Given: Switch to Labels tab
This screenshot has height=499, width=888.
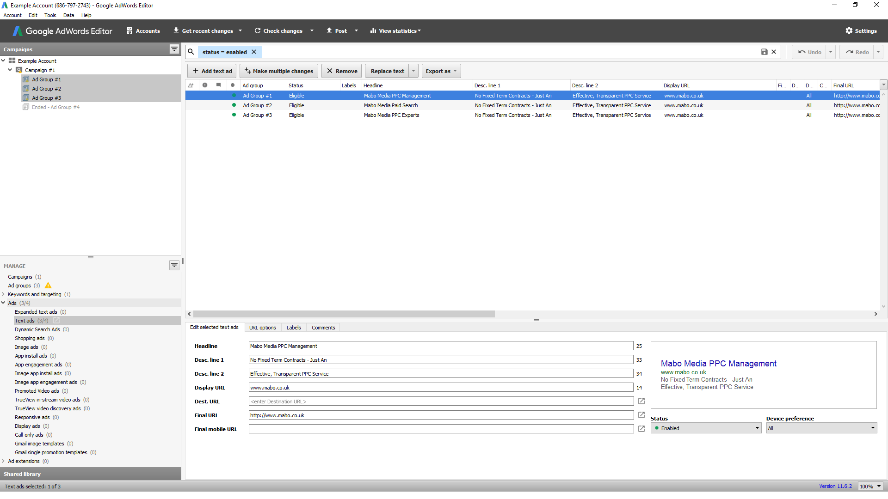Looking at the screenshot, I should pos(294,328).
